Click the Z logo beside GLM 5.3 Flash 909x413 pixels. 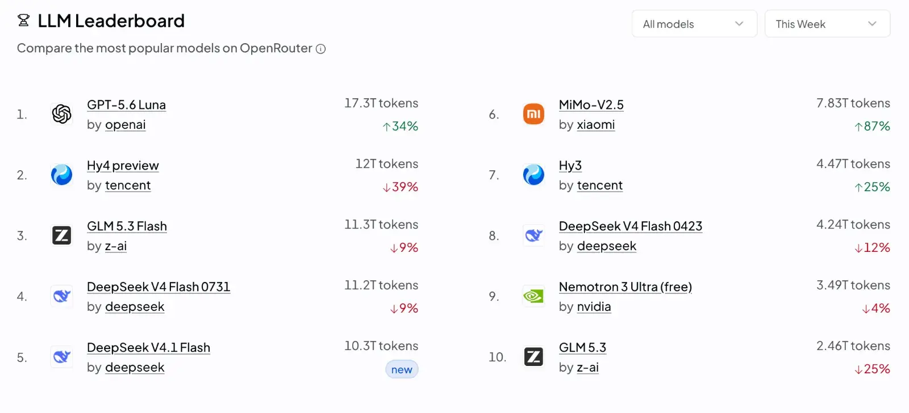61,235
